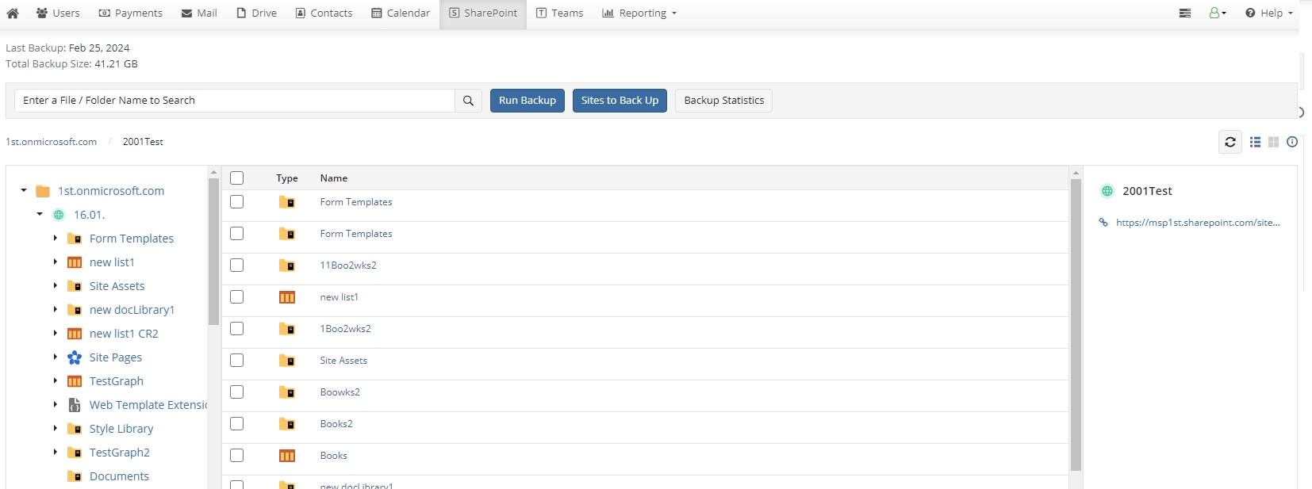Screen dimensions: 1312x489
Task: Click the refresh icon button
Action: point(1230,142)
